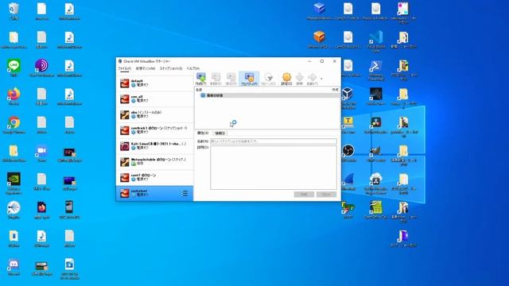
Task: Select the GeForce Experience desktop icon
Action: [x=14, y=184]
